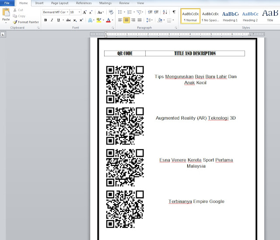This screenshot has width=280, height=240.
Task: Decrease paragraph indent
Action: [150, 12]
